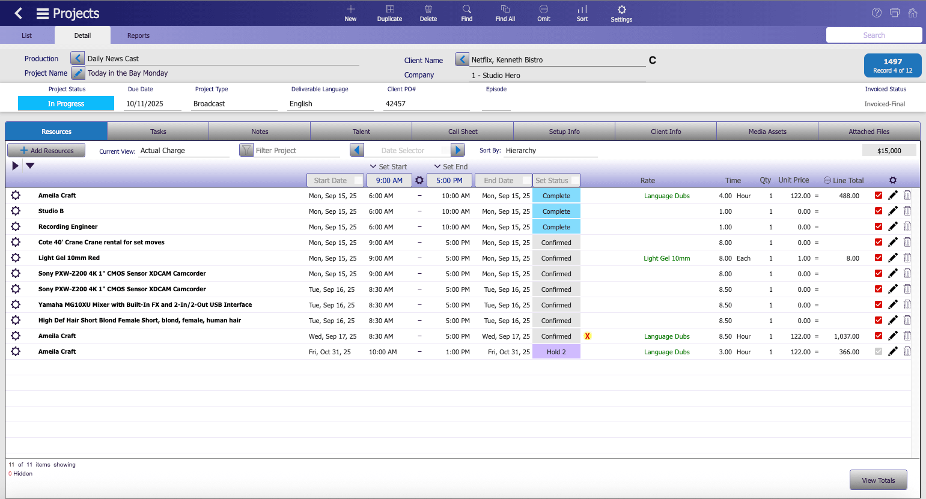
Task: Go to previous date in Date Selector
Action: click(x=357, y=150)
